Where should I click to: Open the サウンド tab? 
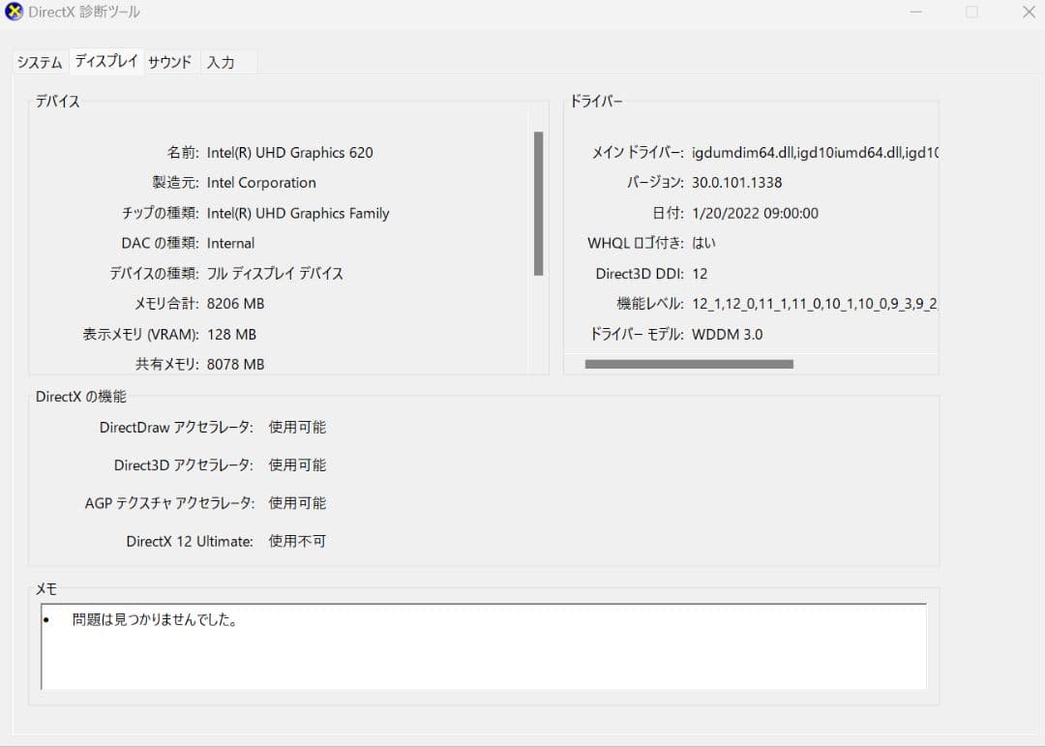click(x=168, y=62)
